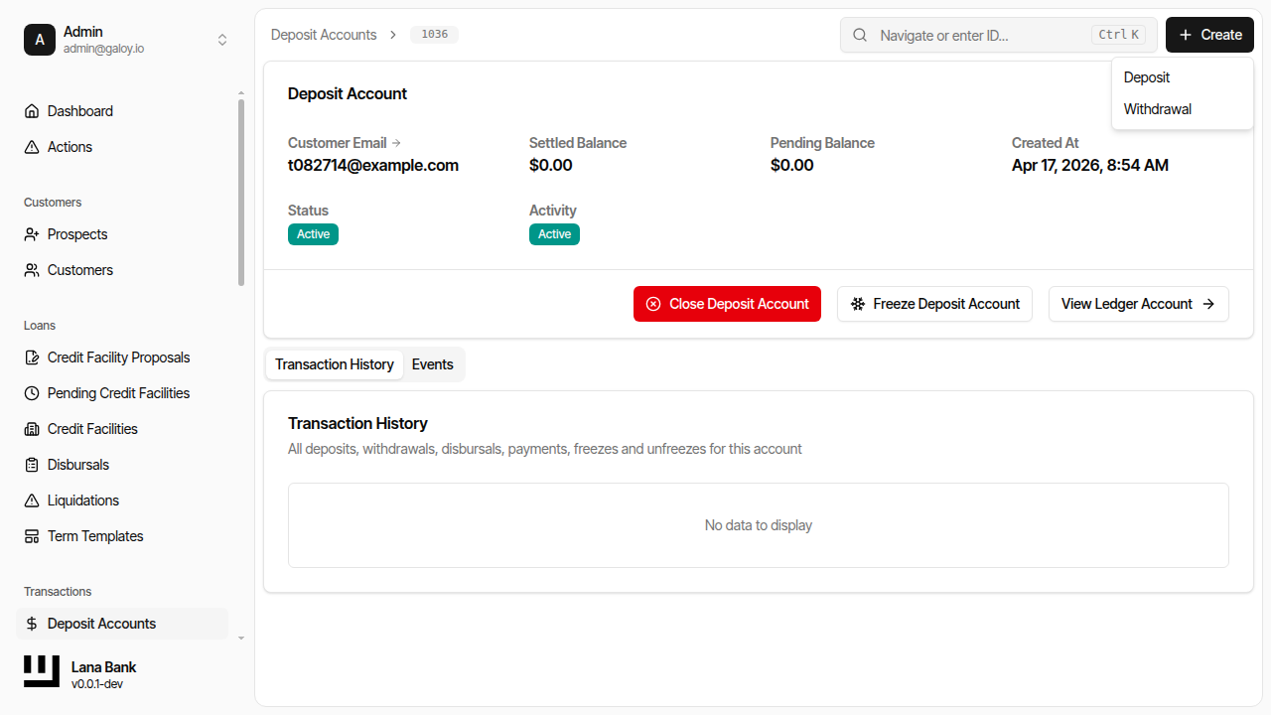Select the Transaction History tab
Screen dimensions: 1271x715
(335, 364)
